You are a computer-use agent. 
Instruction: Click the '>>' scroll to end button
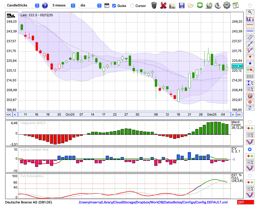click(x=239, y=115)
